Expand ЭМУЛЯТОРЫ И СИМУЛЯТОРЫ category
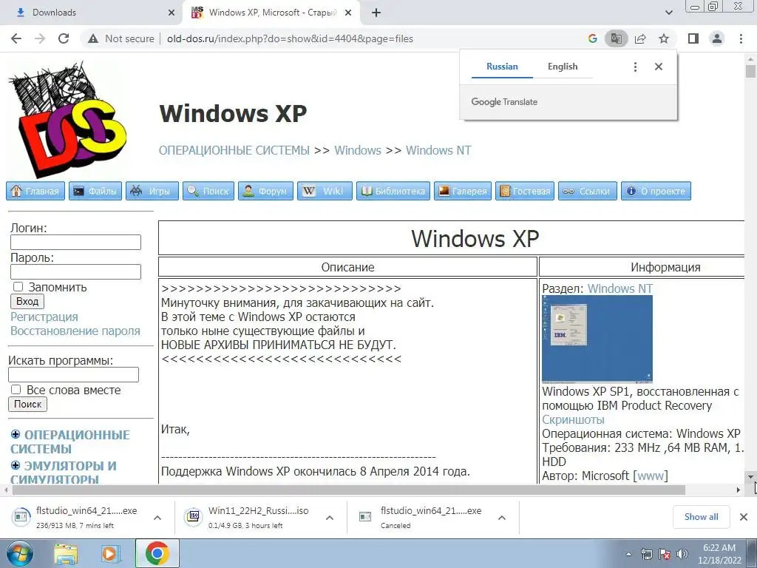 tap(16, 465)
